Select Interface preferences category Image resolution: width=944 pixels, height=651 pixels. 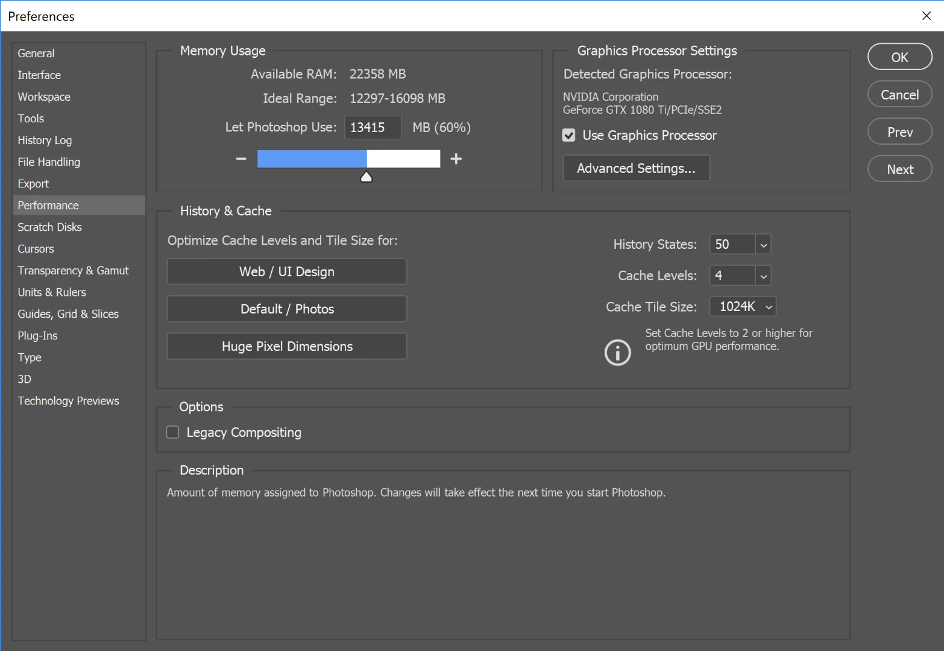click(x=79, y=75)
